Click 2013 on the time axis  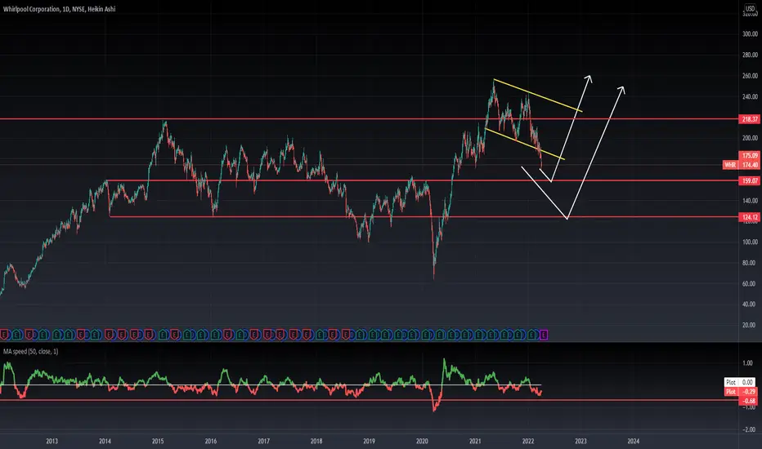point(52,441)
